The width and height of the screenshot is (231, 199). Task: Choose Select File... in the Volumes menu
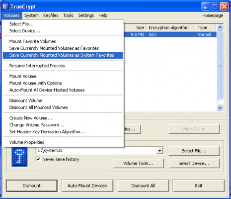click(x=63, y=24)
